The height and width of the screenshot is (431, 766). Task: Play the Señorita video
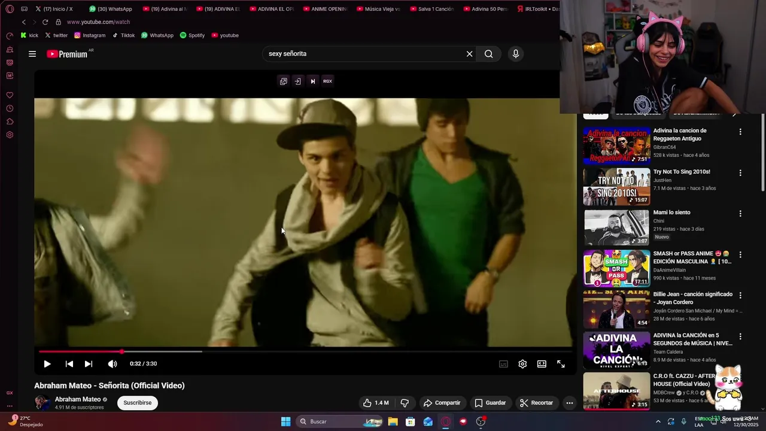click(47, 364)
